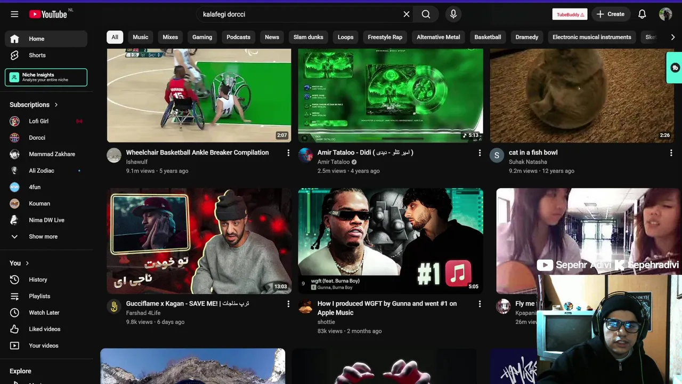Open the account avatar menu
Viewport: 682px width, 384px height.
point(665,14)
